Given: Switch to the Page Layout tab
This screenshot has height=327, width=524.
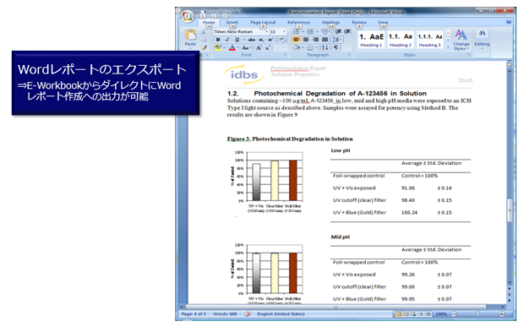Looking at the screenshot, I should point(263,22).
